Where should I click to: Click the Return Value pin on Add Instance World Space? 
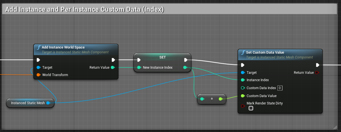pyautogui.click(x=113, y=68)
